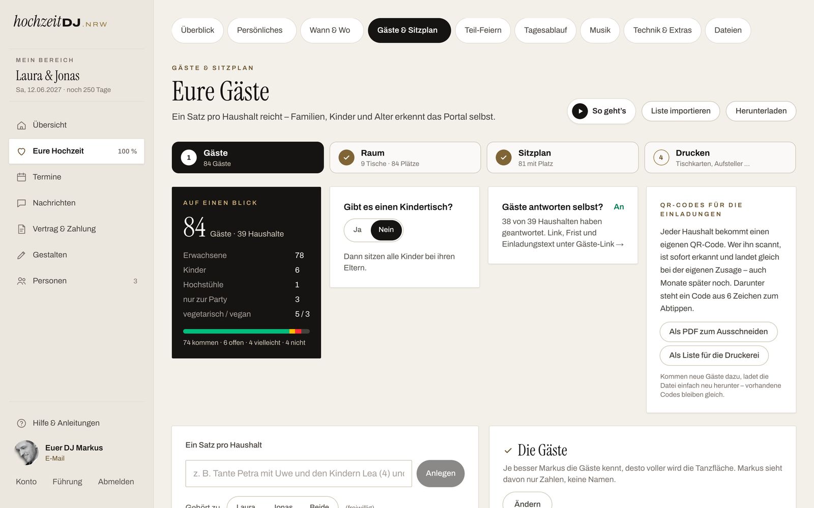This screenshot has height=508, width=814.
Task: Select Nein for the Kindertisch question
Action: pos(386,230)
